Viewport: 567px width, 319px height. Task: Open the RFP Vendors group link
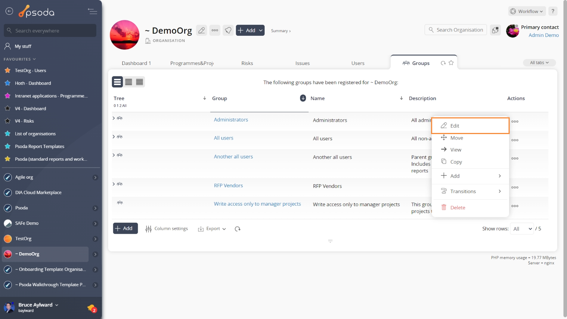[x=228, y=185]
